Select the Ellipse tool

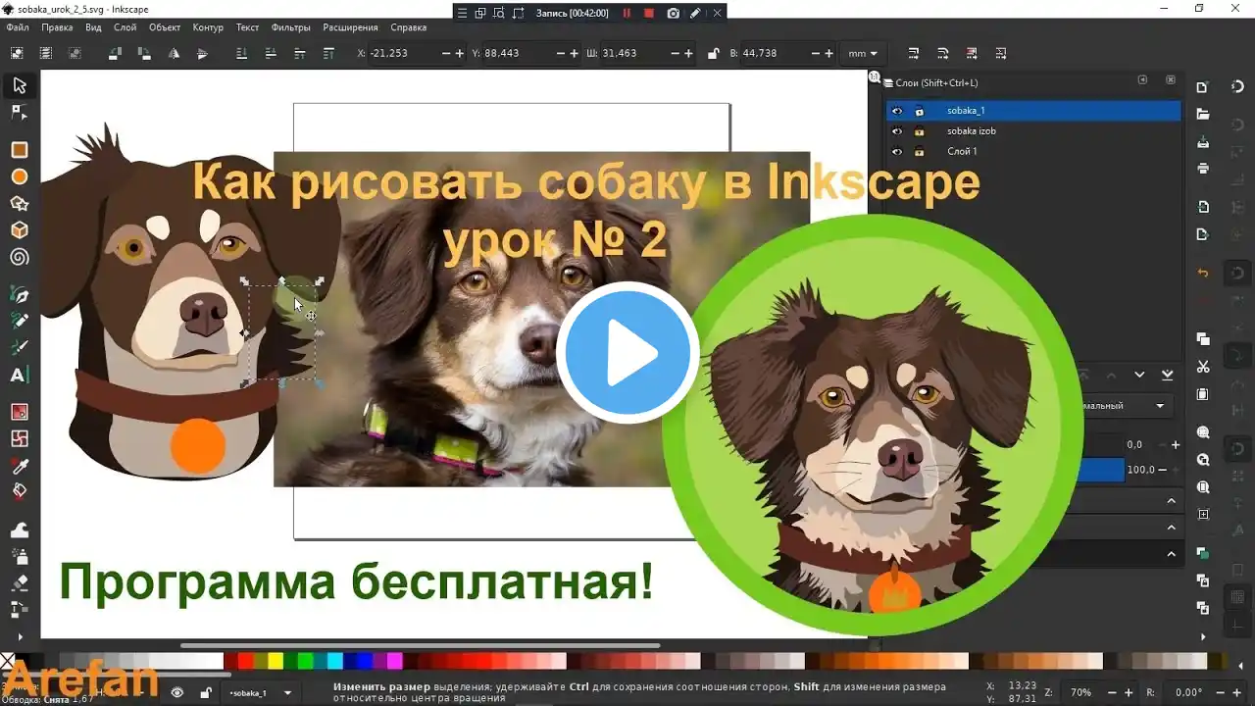pos(19,176)
